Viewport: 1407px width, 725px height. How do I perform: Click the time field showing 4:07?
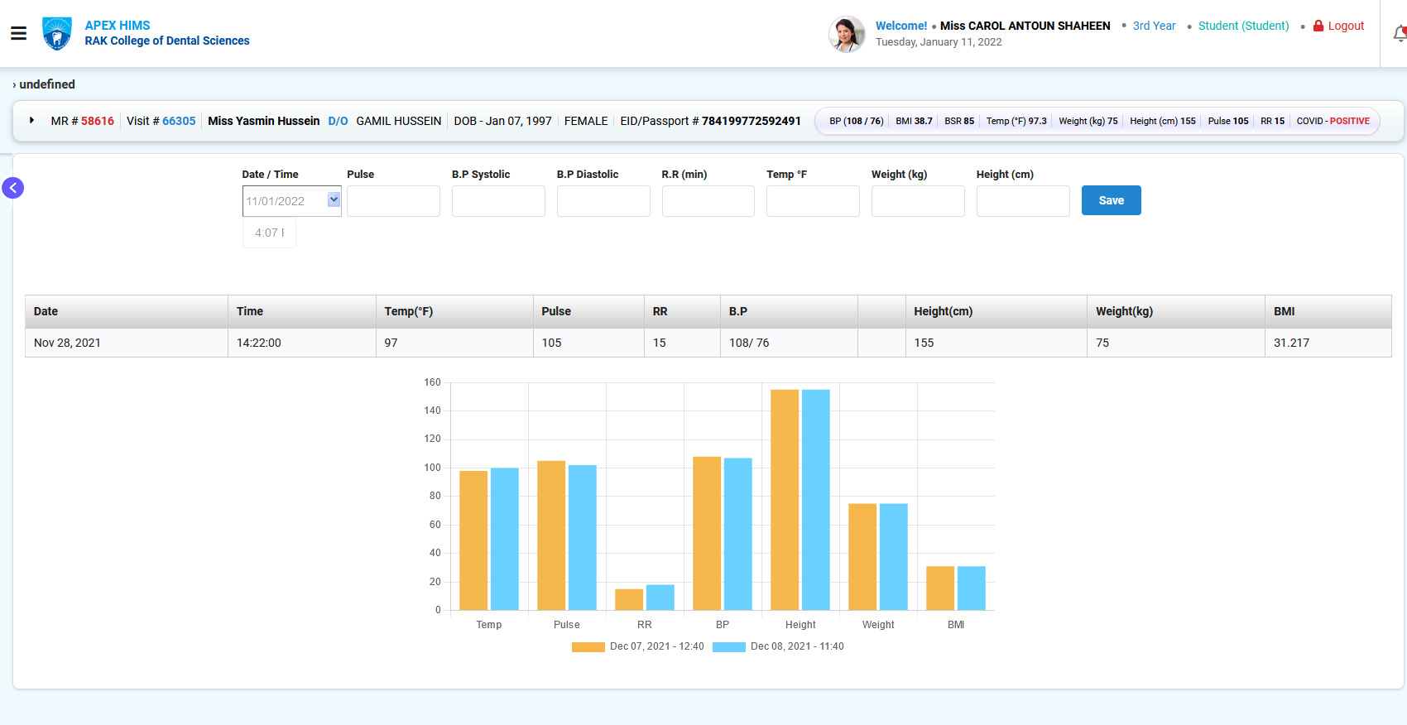pos(269,233)
